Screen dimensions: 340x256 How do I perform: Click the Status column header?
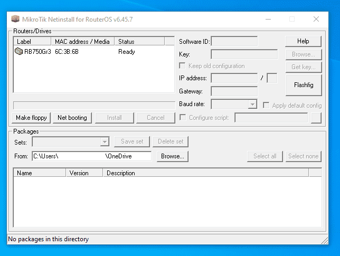[139, 41]
